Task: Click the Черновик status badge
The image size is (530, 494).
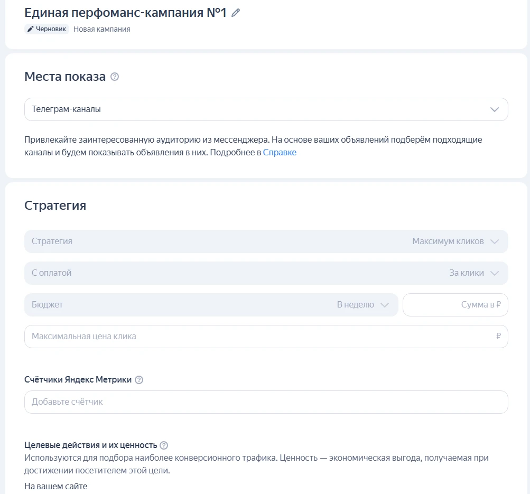Action: [47, 29]
